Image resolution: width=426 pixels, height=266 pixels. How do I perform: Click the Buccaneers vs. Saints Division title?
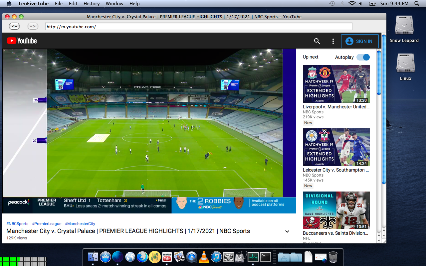tap(336, 233)
